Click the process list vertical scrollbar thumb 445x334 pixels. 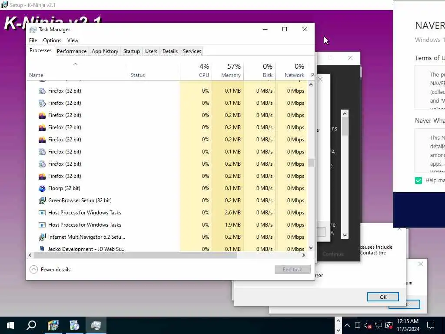[311, 163]
